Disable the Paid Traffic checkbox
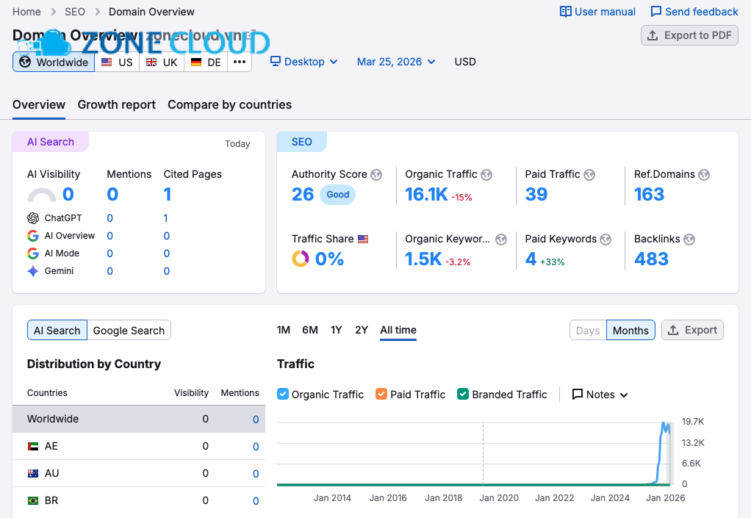Viewport: 751px width, 518px height. (x=381, y=394)
